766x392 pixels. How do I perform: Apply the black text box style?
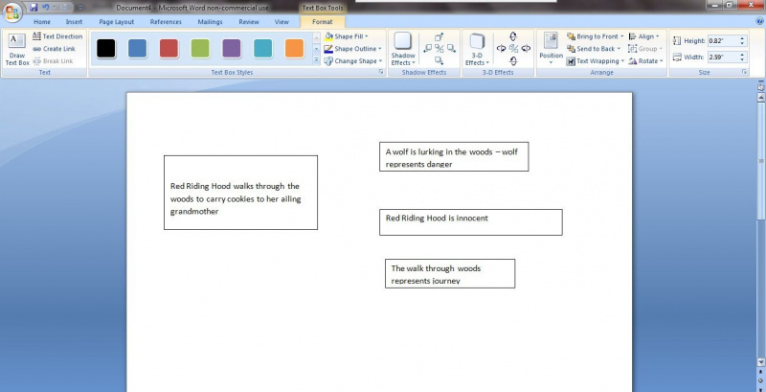pyautogui.click(x=106, y=48)
